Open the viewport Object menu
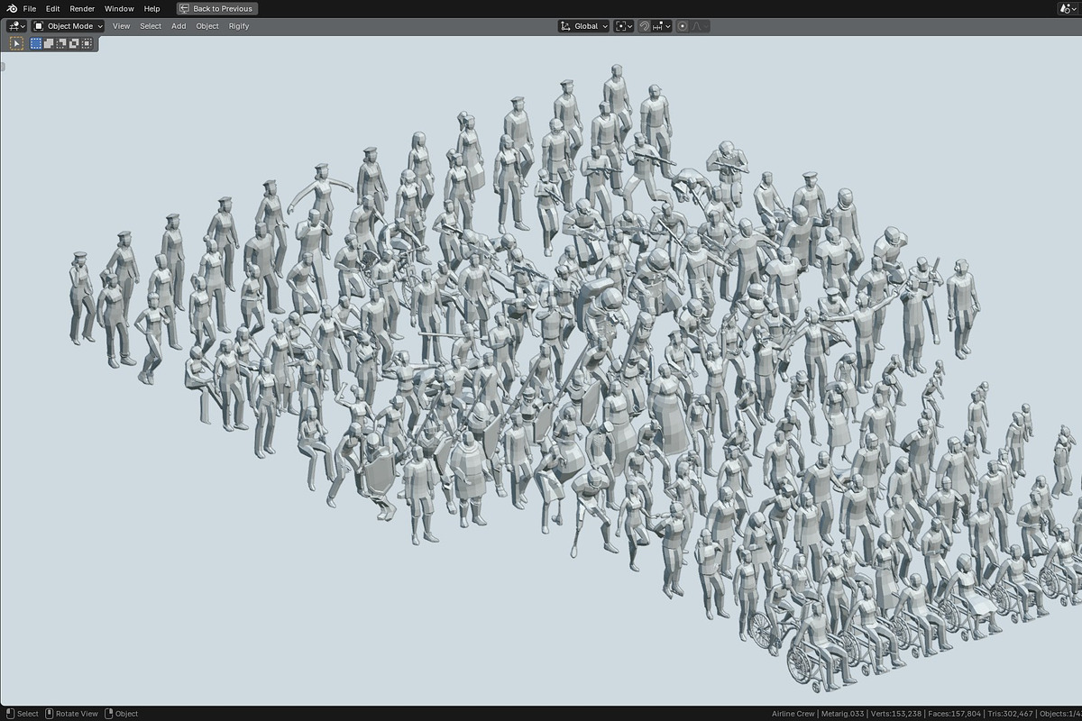1082x721 pixels. tap(207, 26)
